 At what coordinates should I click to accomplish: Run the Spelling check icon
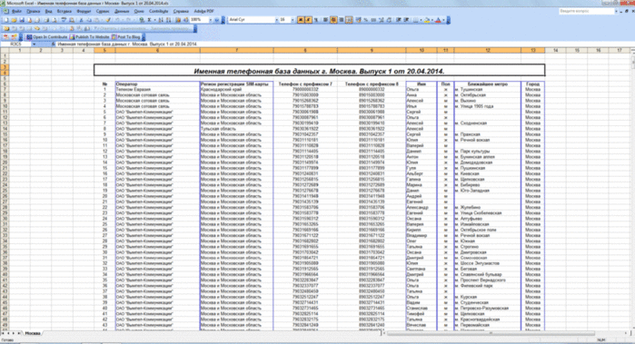pos(64,20)
